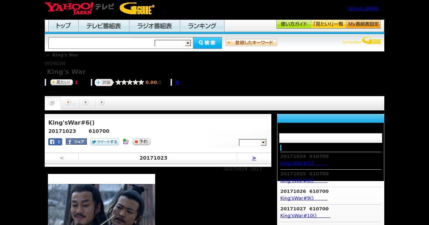Rate with the fifth star

point(141,82)
